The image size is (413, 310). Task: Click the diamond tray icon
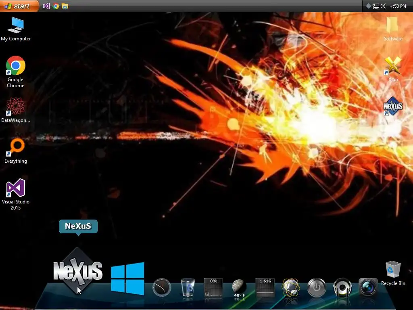[x=369, y=6]
